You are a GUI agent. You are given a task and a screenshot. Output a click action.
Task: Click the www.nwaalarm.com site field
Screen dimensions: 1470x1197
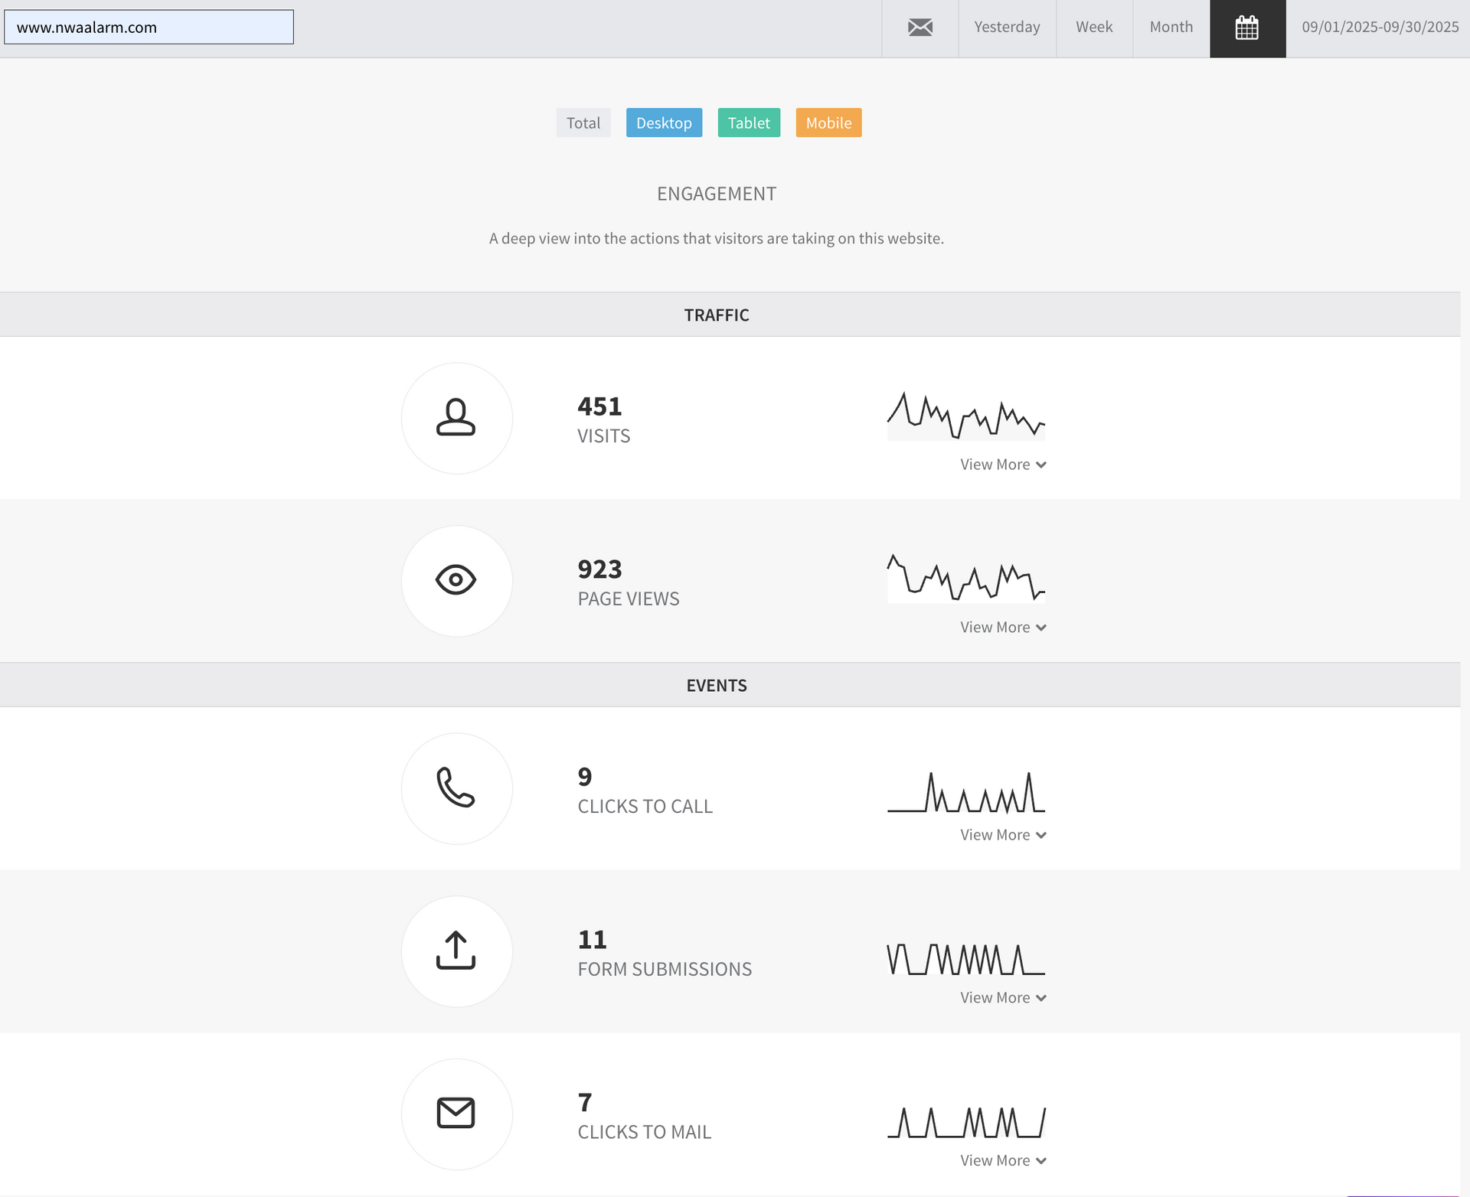point(149,28)
